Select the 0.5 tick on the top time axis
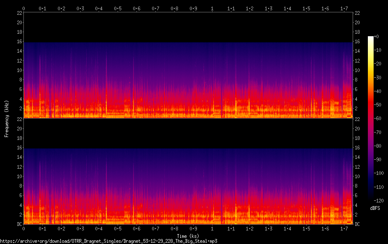 118,8
